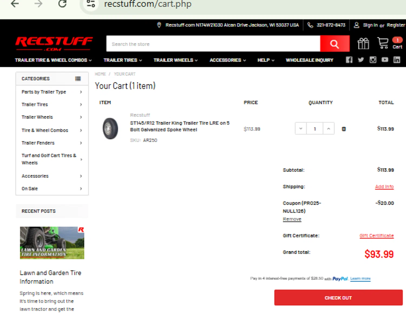406x314 pixels.
Task: Select the $93.99 grand total amount
Action: pyautogui.click(x=379, y=254)
